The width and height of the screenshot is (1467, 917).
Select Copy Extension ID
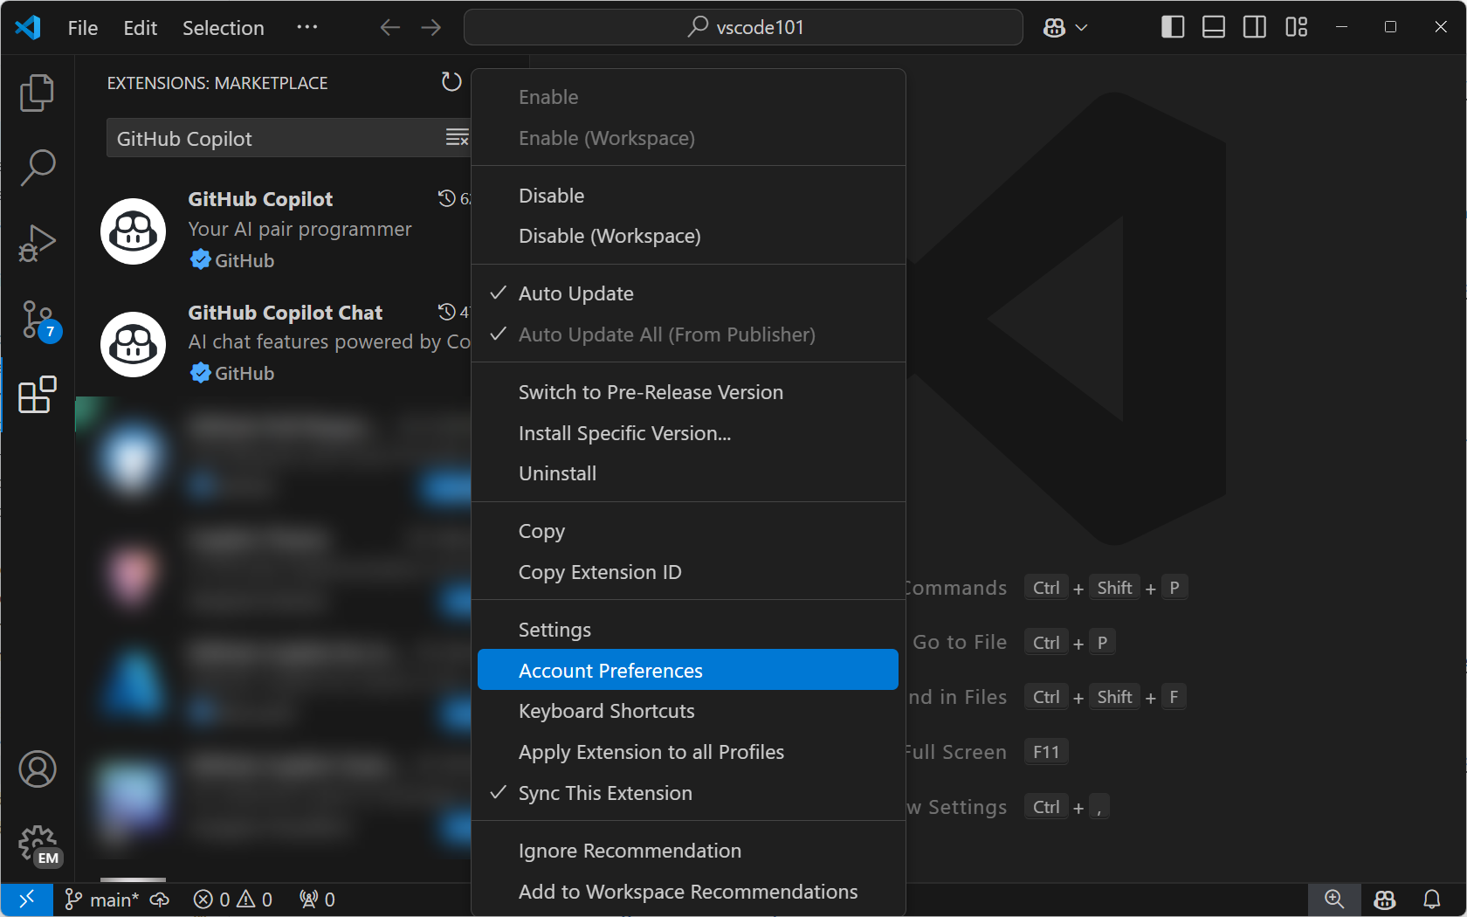point(688,572)
